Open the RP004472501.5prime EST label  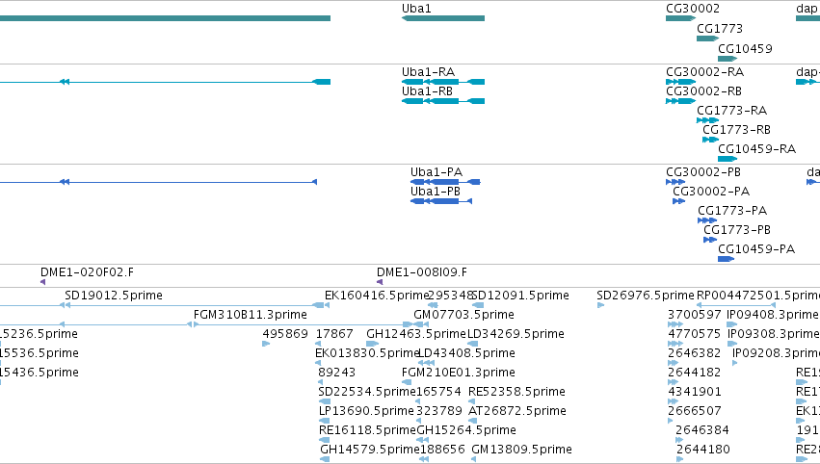click(757, 296)
